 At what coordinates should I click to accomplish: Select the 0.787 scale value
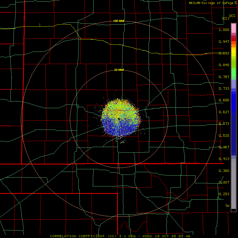(x=224, y=77)
